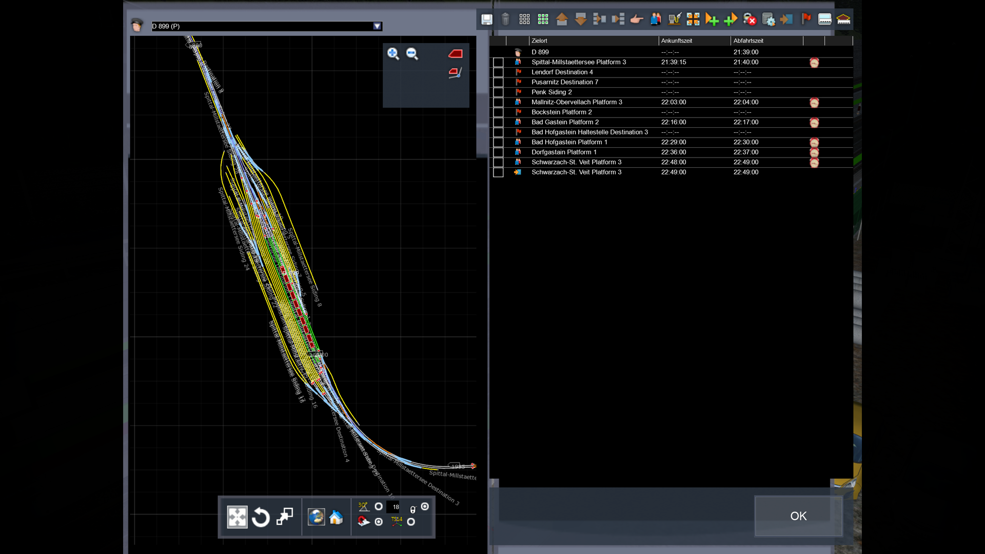This screenshot has height=554, width=985.
Task: Click the orange arrow into blue box icon
Action: (x=786, y=19)
